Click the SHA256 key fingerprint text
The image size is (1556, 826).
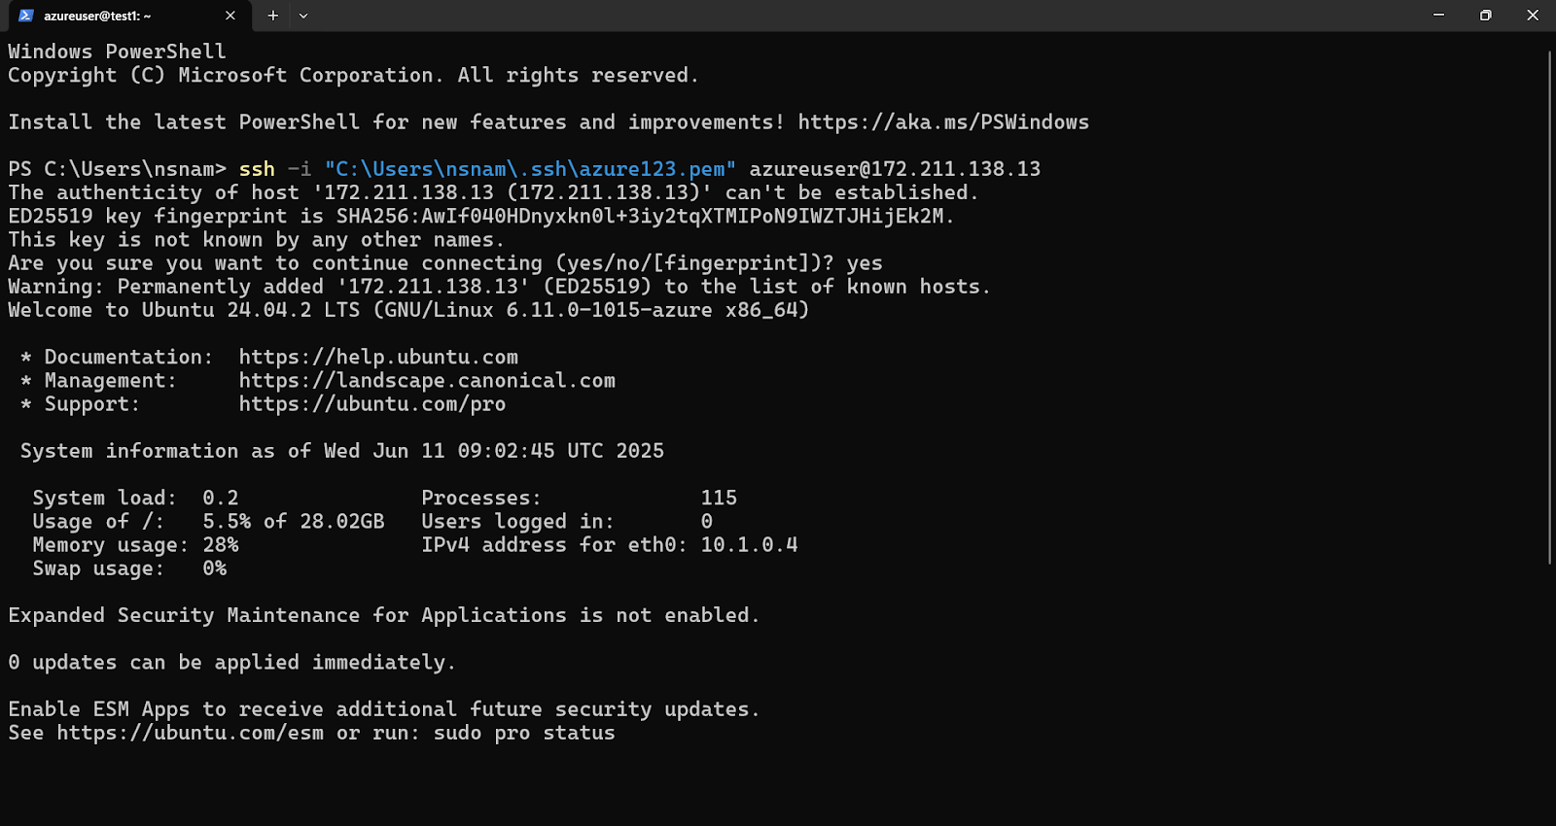point(639,216)
